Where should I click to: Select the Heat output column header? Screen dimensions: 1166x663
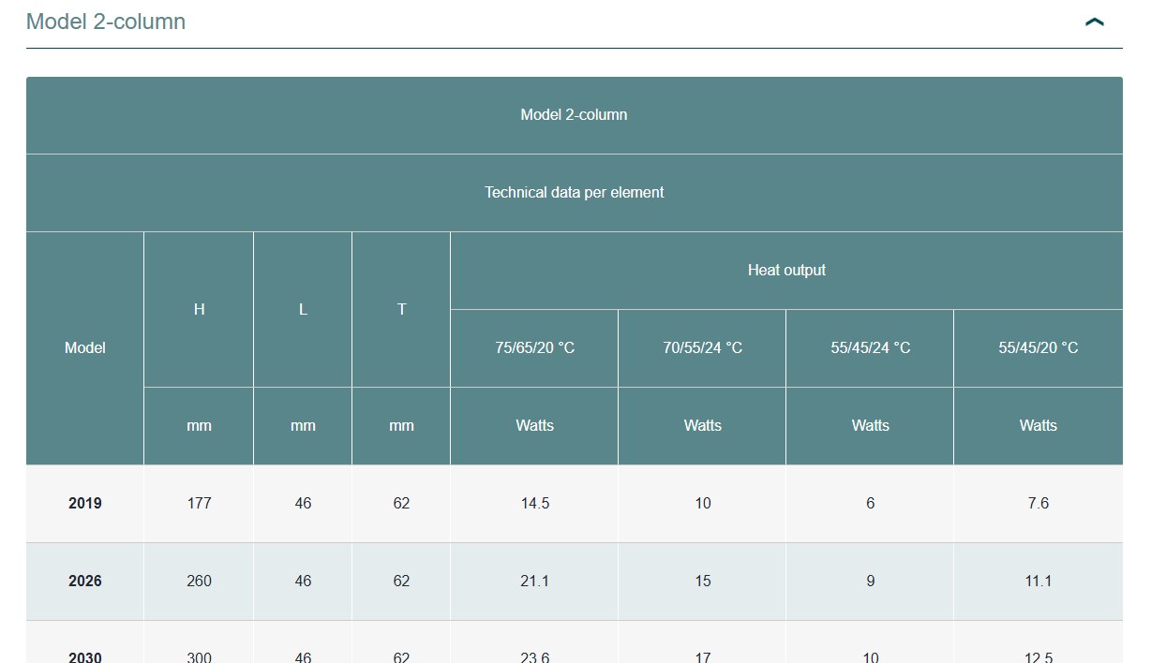(x=785, y=270)
